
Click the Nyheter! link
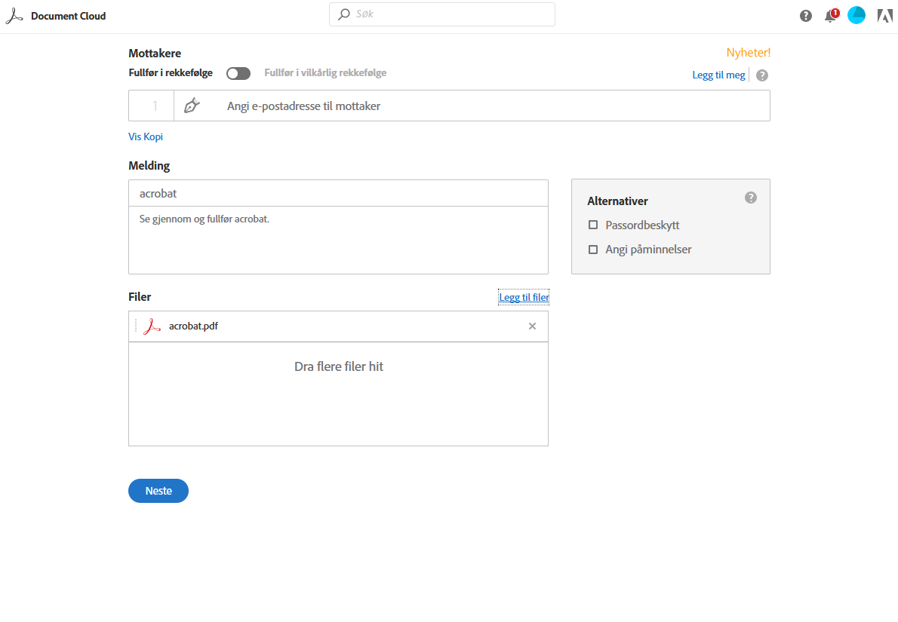[748, 53]
